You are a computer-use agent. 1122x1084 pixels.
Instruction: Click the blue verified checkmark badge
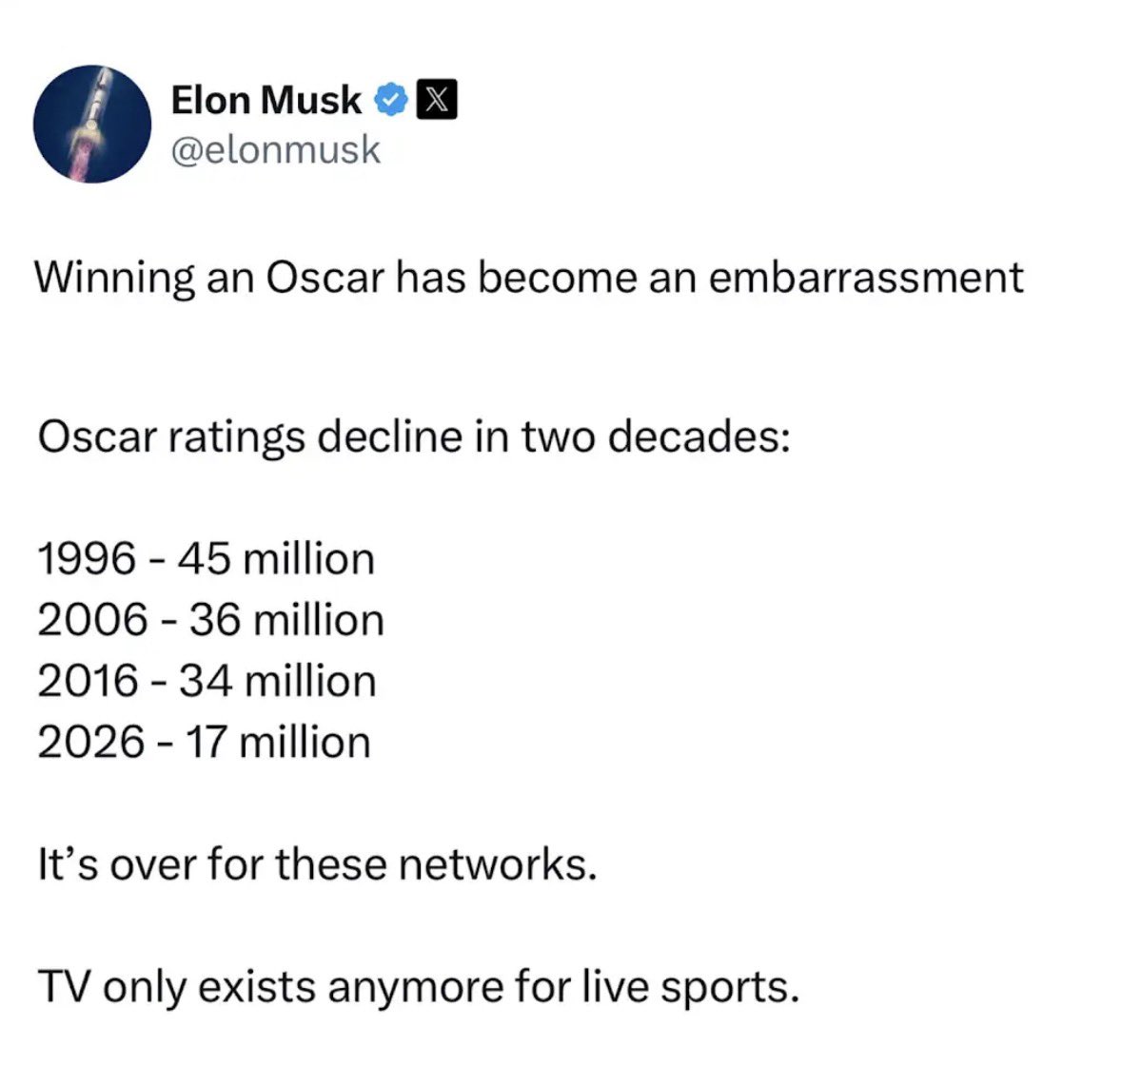click(x=392, y=100)
